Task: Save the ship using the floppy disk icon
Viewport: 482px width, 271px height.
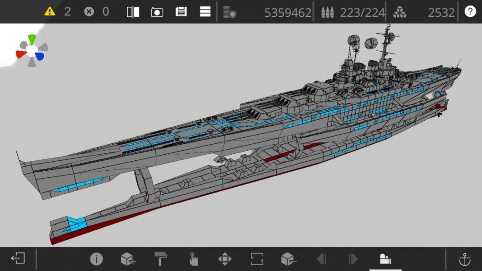Action: [181, 12]
